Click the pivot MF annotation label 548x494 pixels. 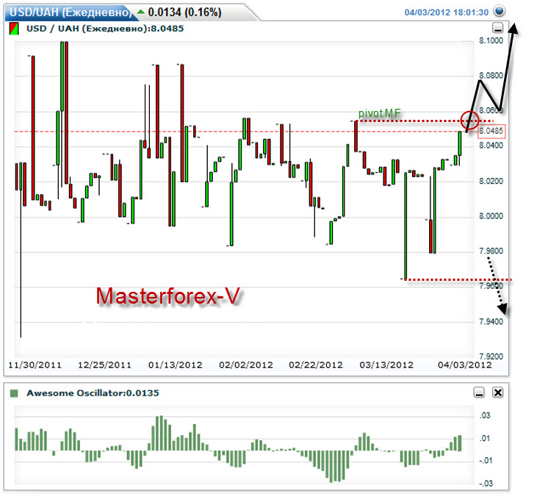[380, 113]
